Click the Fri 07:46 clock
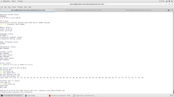Viewport: 174px width, 97px height. pos(162,1)
